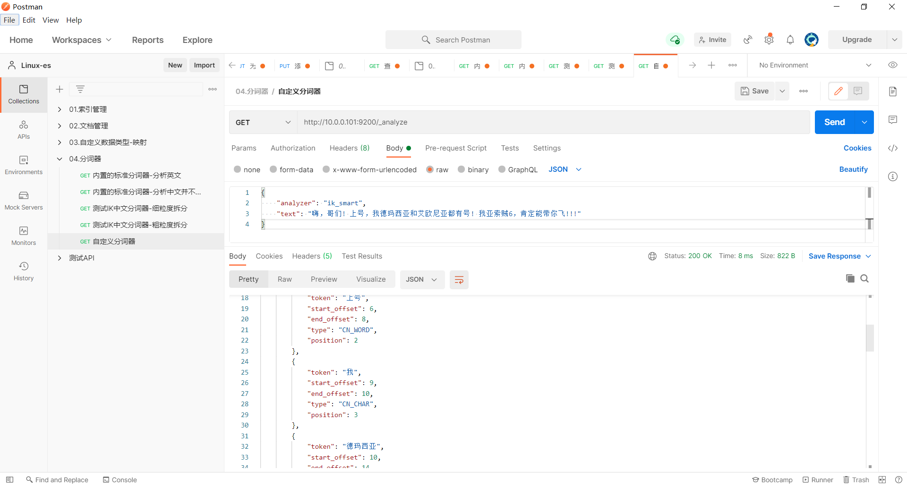Image resolution: width=907 pixels, height=486 pixels.
Task: Click the response body vertical scrollbar thumb
Action: pyautogui.click(x=870, y=338)
